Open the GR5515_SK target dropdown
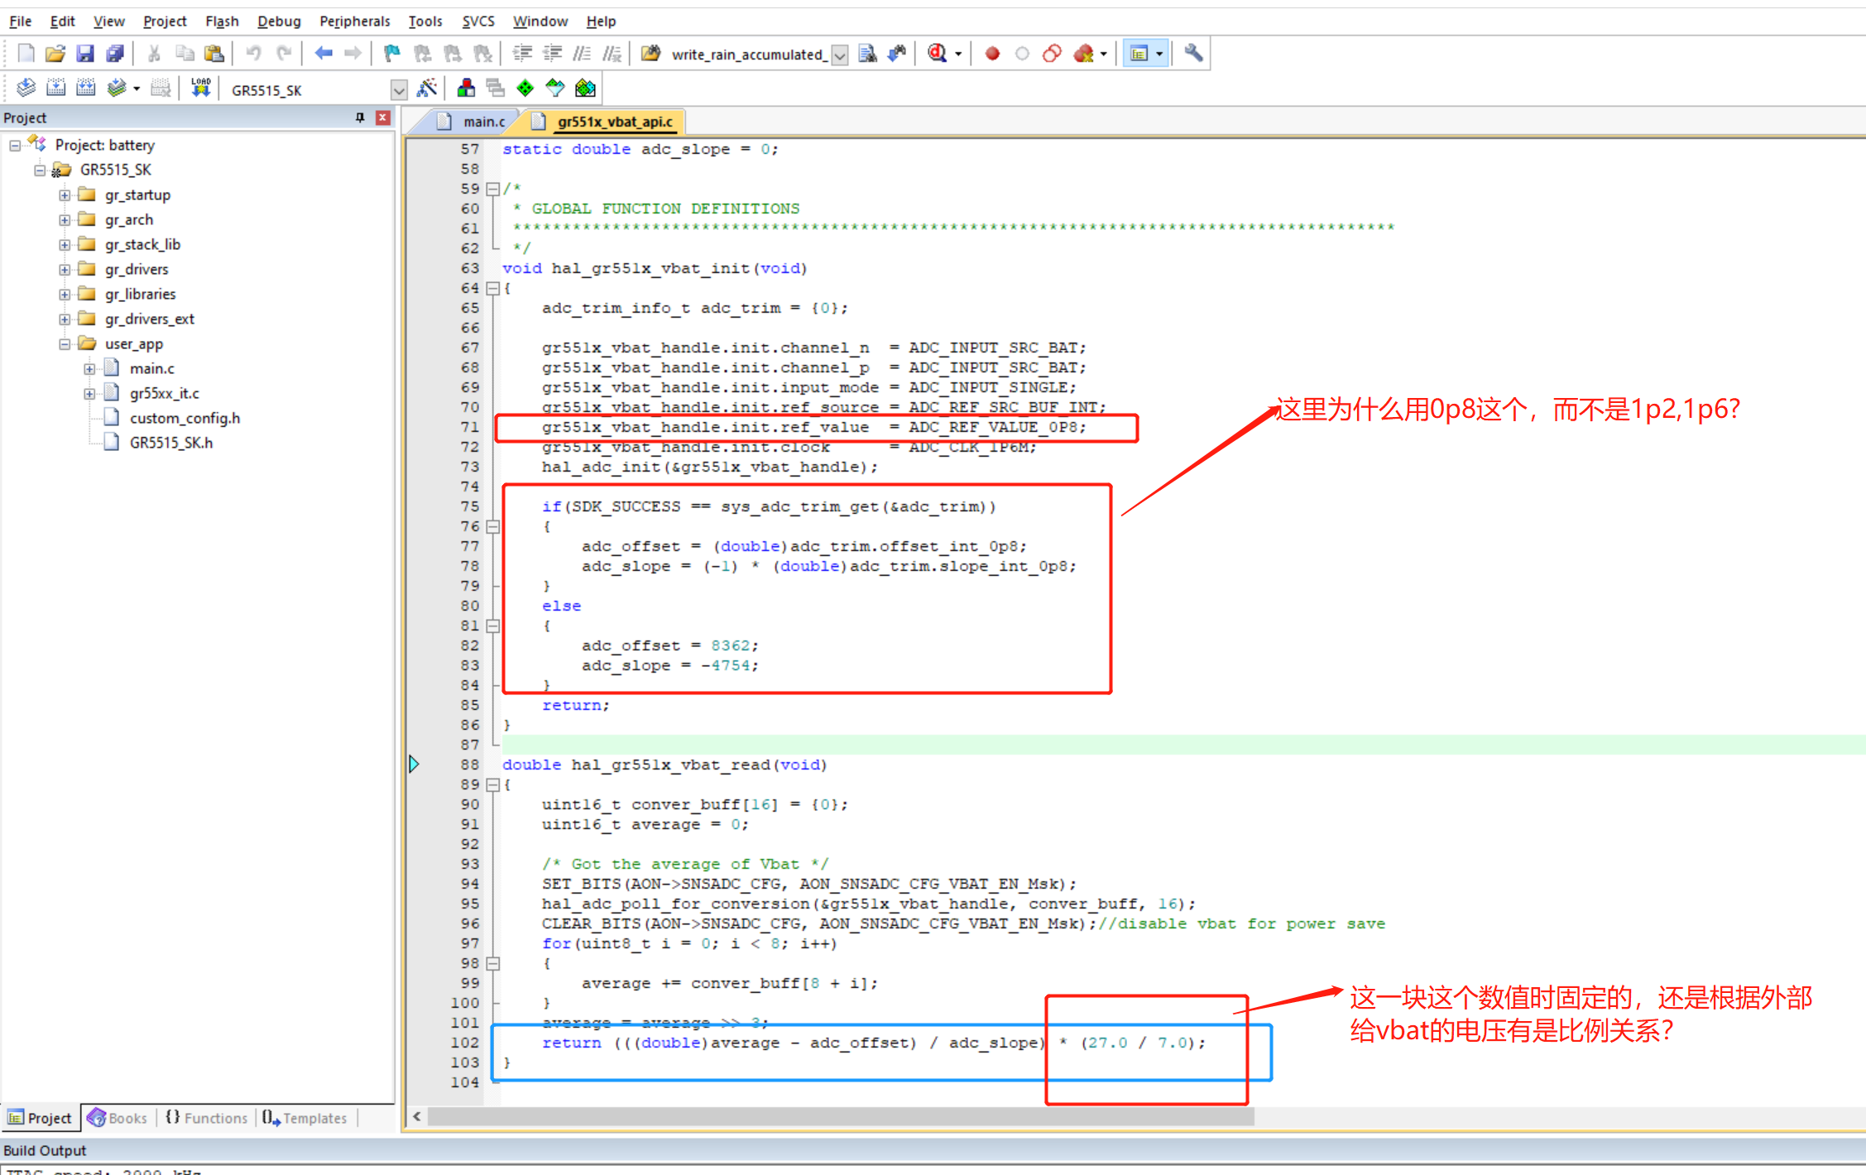 (x=399, y=89)
